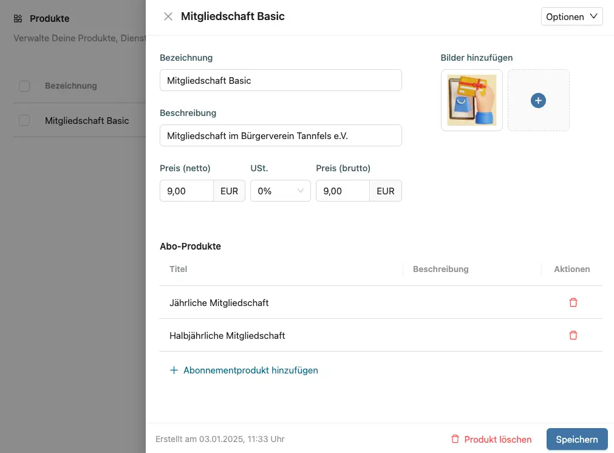The width and height of the screenshot is (614, 453).
Task: Save the product with the Speichern button
Action: tap(576, 439)
